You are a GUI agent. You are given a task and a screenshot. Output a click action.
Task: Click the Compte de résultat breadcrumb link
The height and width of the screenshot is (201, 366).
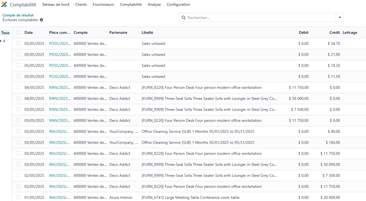18,15
